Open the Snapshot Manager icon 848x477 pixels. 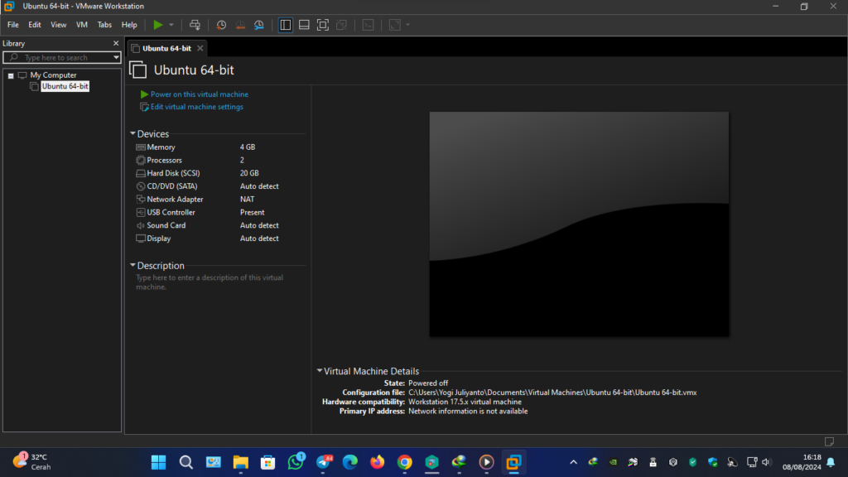258,25
